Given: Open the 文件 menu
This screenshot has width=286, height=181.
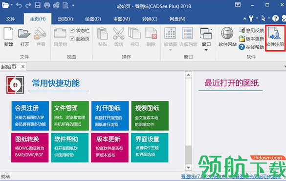Looking at the screenshot, I should [11, 19].
